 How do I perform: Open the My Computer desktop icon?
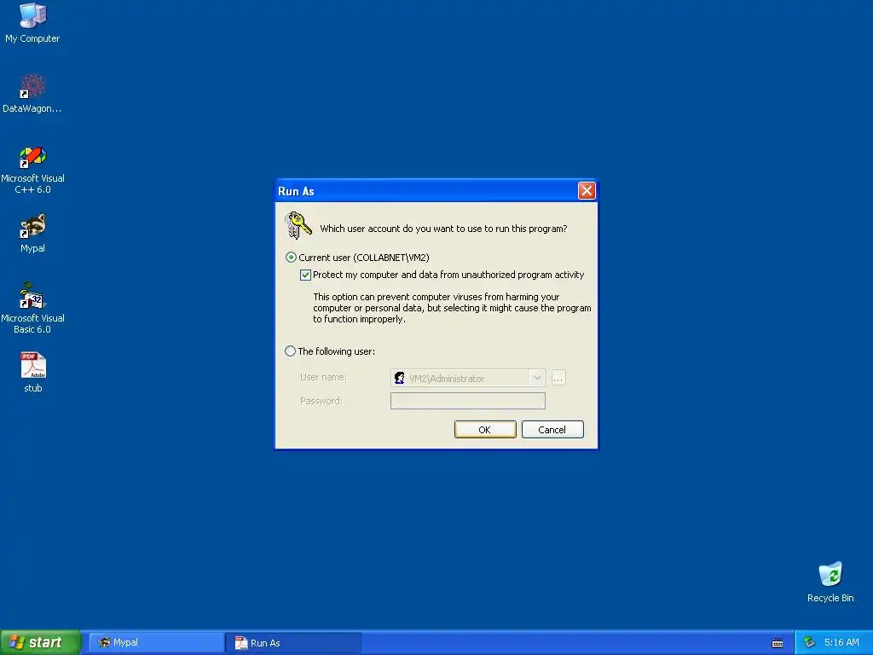32,23
